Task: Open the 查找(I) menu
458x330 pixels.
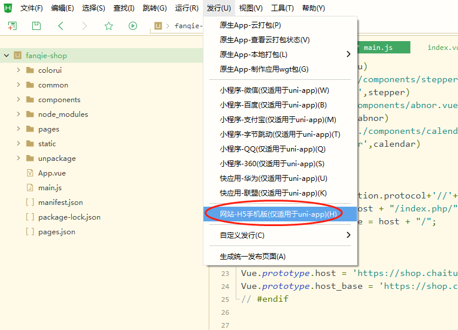Action: coord(124,8)
